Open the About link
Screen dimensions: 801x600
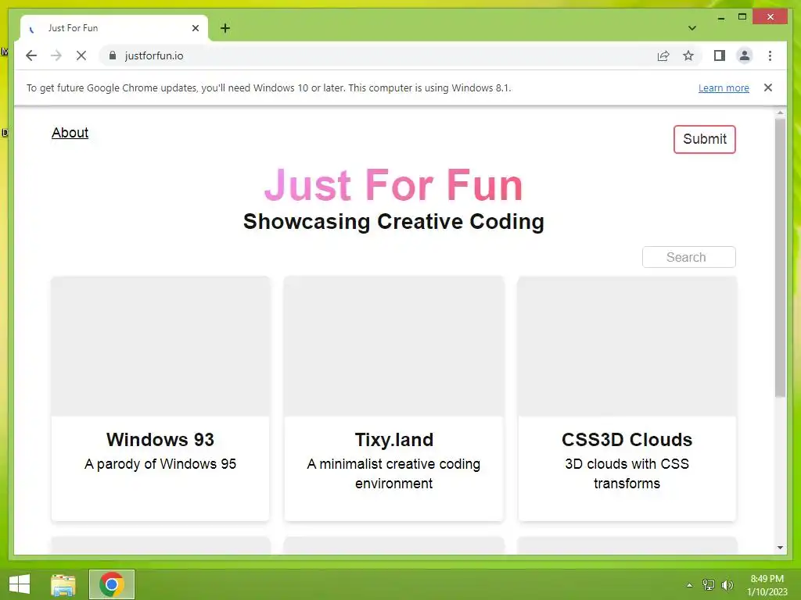(70, 133)
